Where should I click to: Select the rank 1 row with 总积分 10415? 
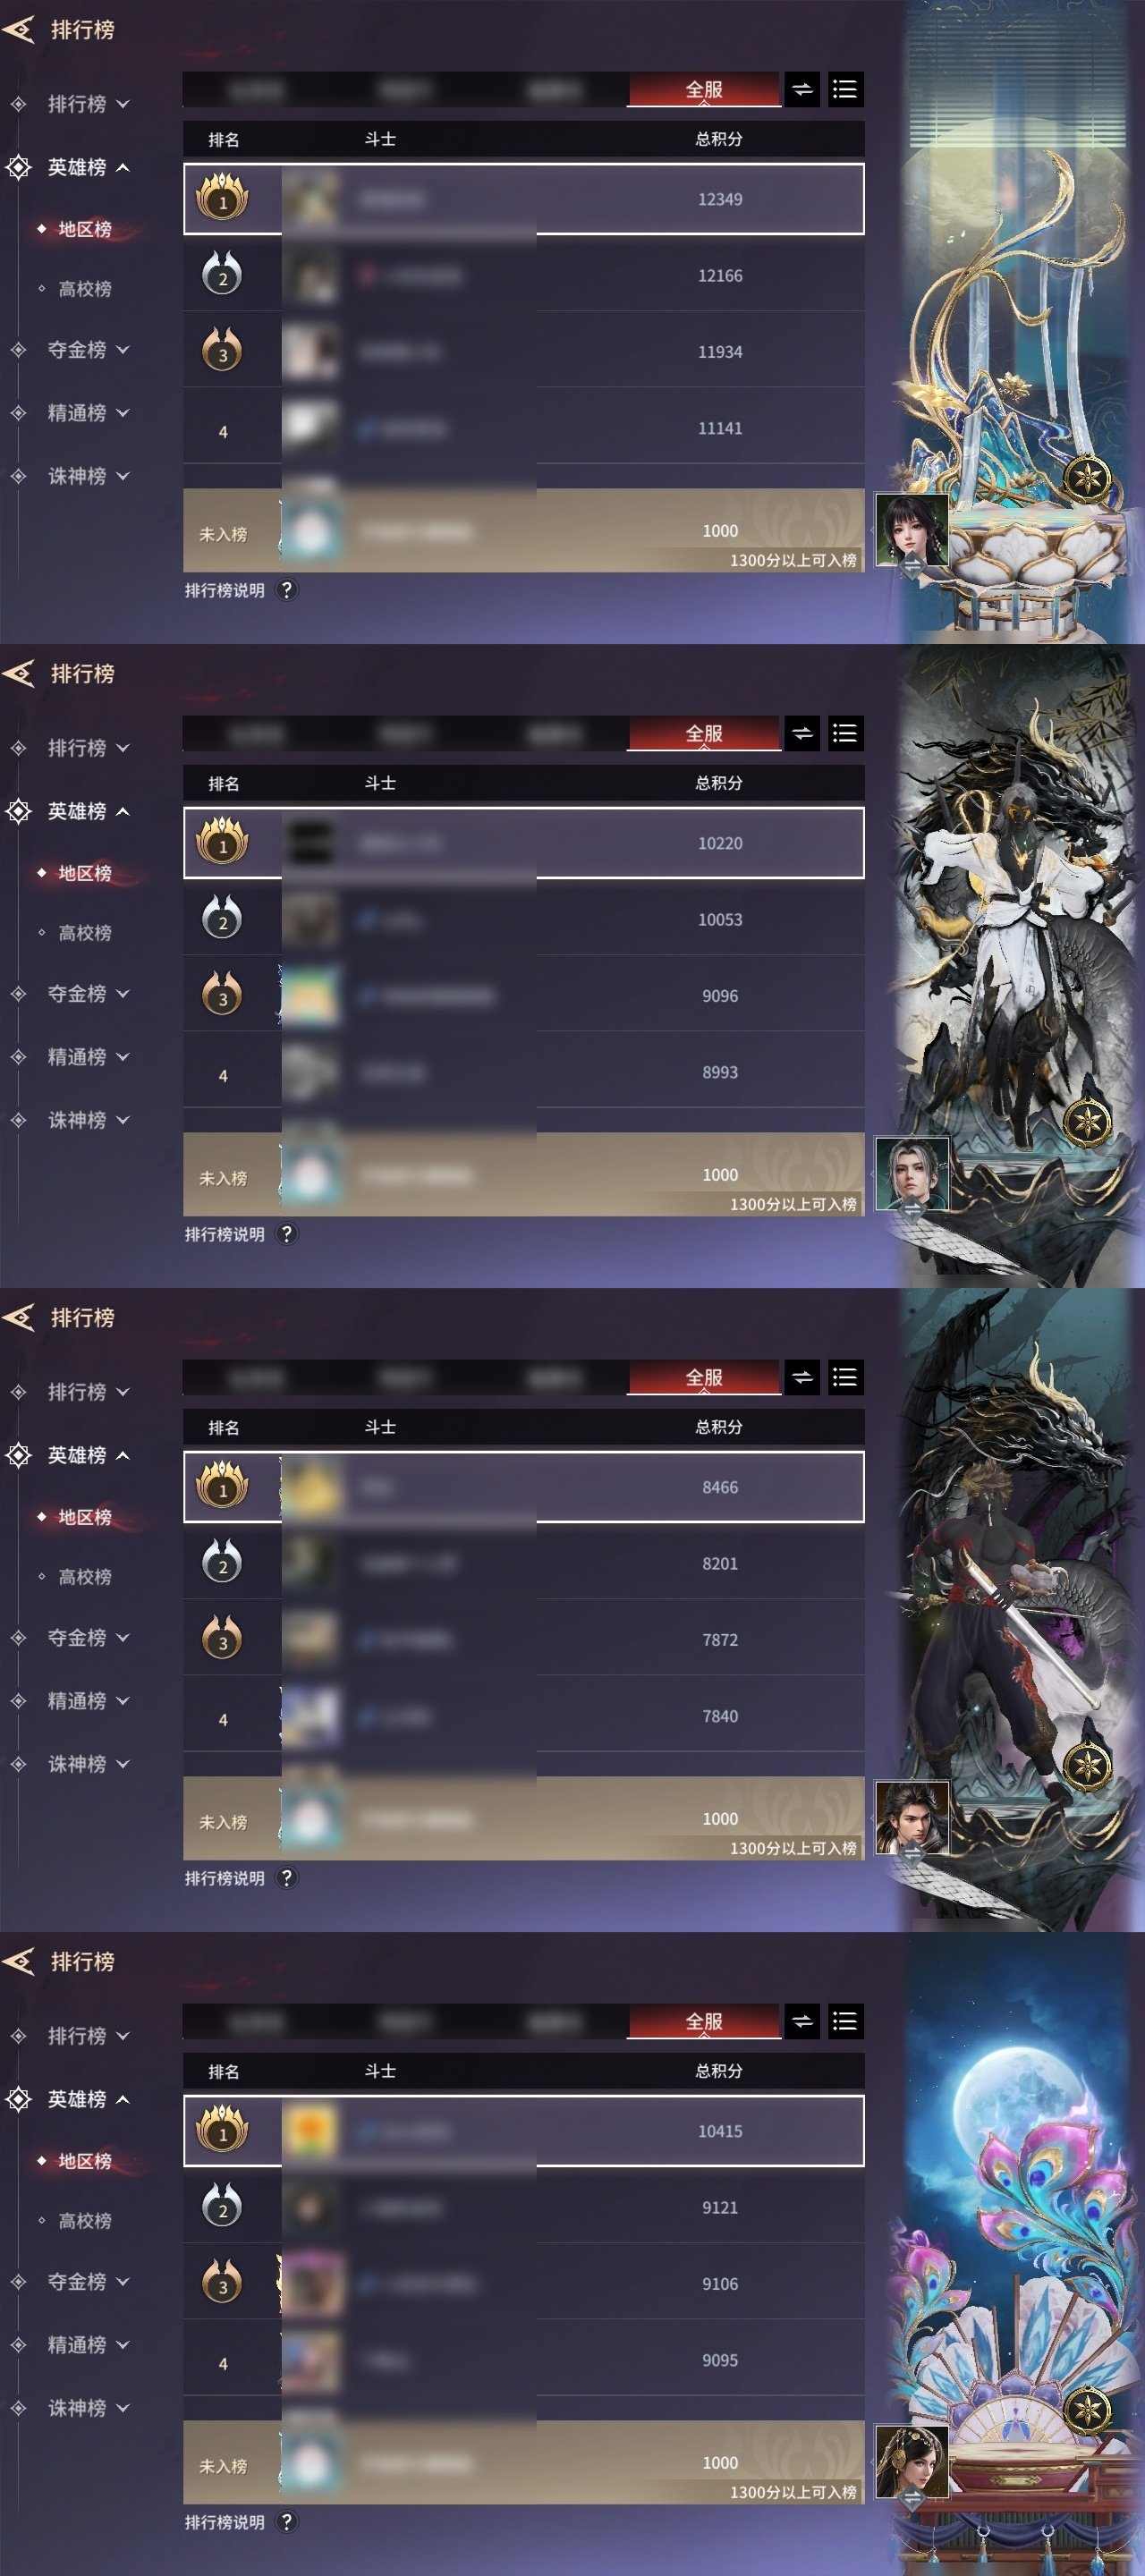(x=524, y=2131)
